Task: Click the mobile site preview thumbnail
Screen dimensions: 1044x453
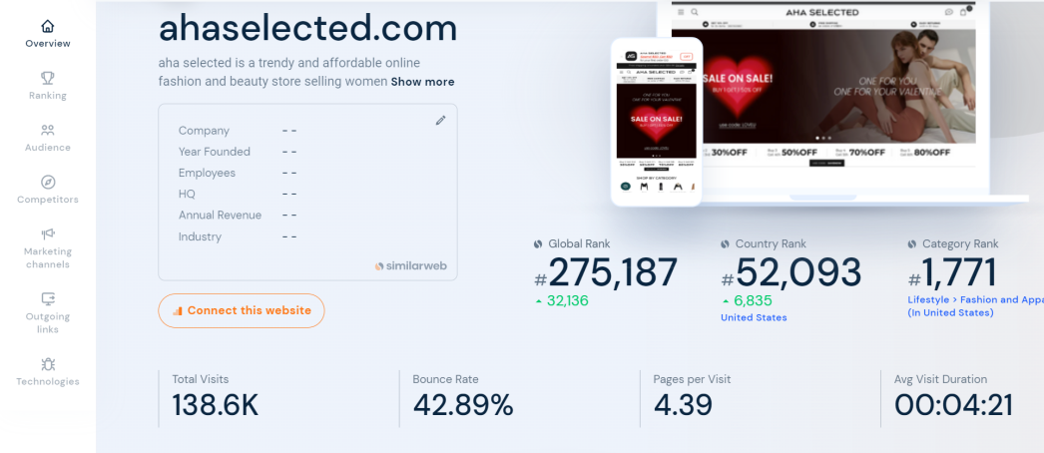Action: point(656,122)
